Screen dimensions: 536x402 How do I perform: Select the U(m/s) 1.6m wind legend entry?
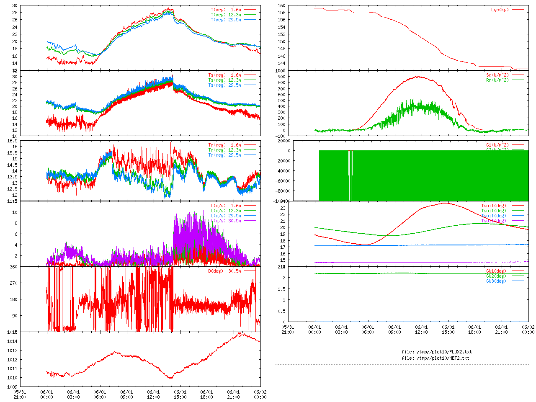(226, 206)
